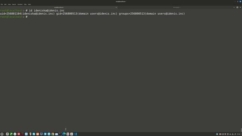Launch Microsoft Edge from the taskbar

pyautogui.click(x=64, y=134)
